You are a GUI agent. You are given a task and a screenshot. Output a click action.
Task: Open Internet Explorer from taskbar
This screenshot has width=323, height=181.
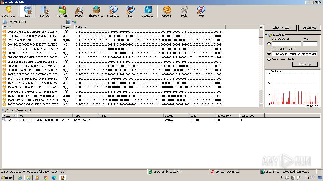(x=20, y=178)
